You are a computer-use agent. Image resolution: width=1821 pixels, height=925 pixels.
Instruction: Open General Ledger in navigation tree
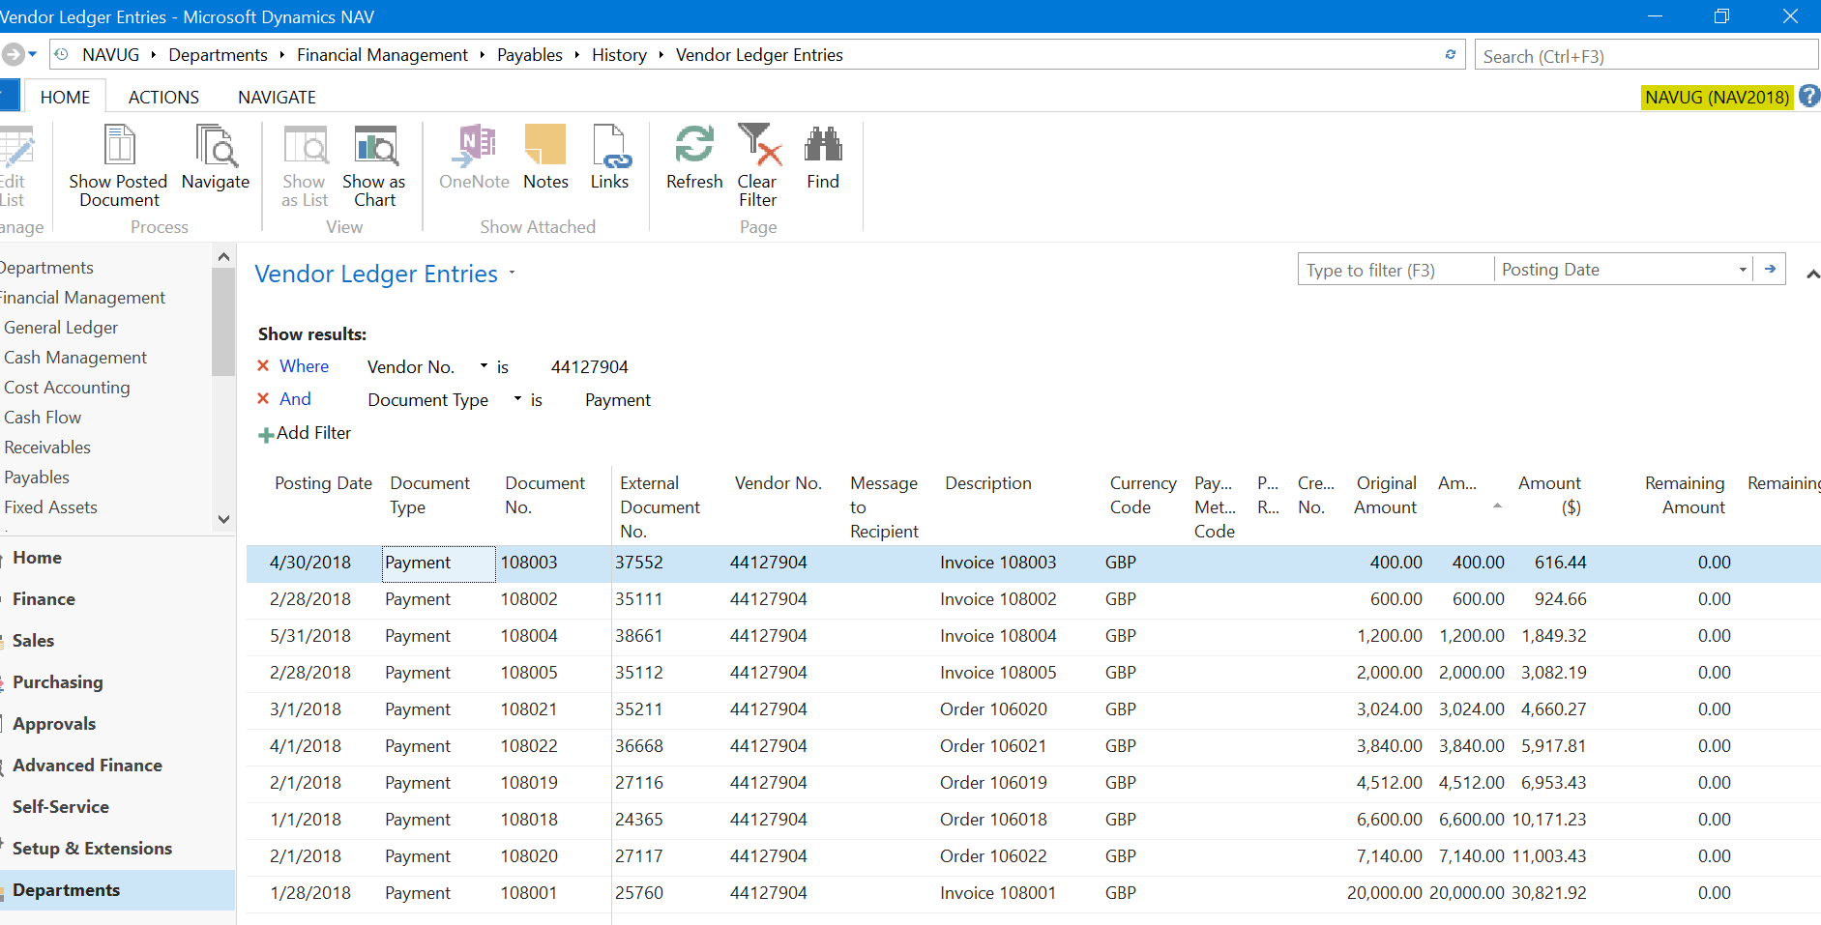[61, 328]
